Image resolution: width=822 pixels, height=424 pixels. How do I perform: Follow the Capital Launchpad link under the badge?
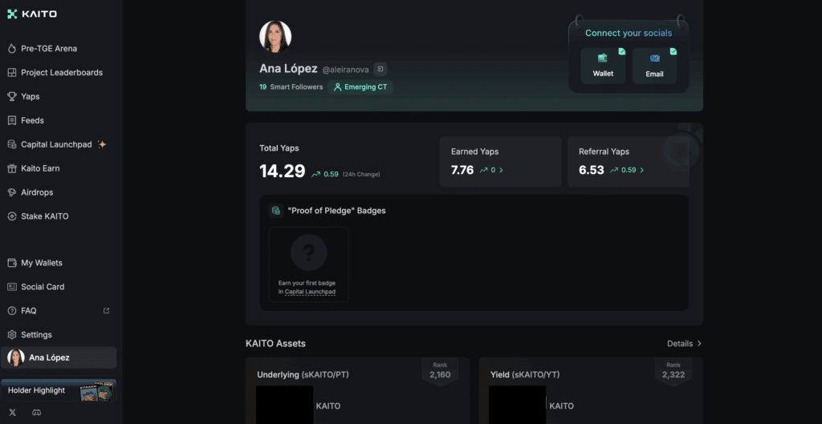(x=311, y=292)
